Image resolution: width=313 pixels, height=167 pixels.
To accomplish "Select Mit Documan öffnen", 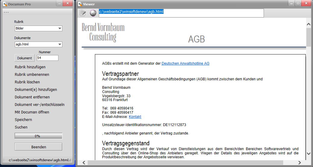I will coord(32,112).
